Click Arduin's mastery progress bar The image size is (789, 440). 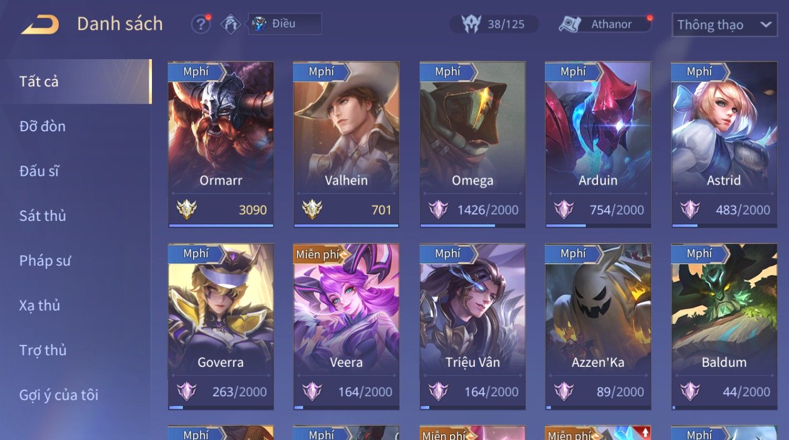point(598,225)
